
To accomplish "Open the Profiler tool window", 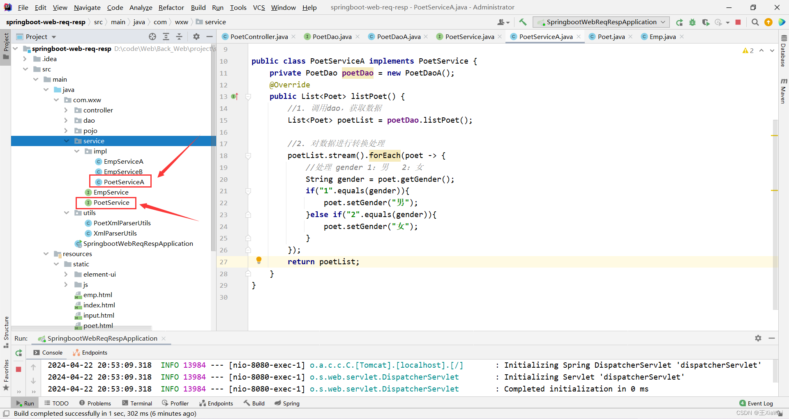I will [175, 403].
